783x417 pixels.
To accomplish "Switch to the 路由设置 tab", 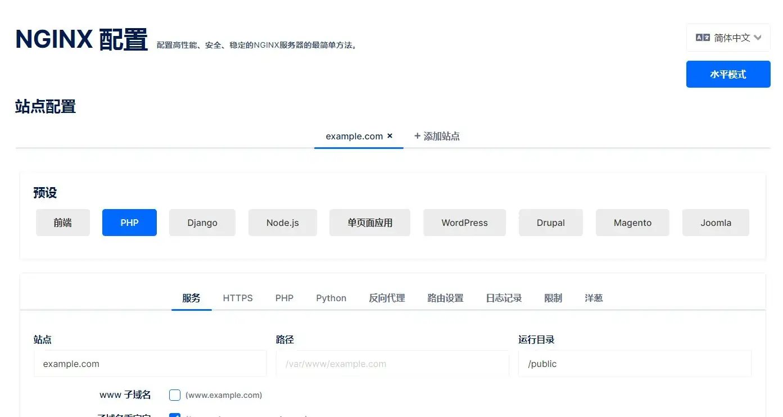I will pyautogui.click(x=445, y=298).
